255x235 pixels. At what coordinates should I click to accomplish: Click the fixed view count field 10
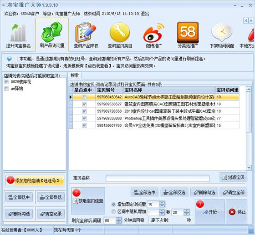click(x=153, y=205)
